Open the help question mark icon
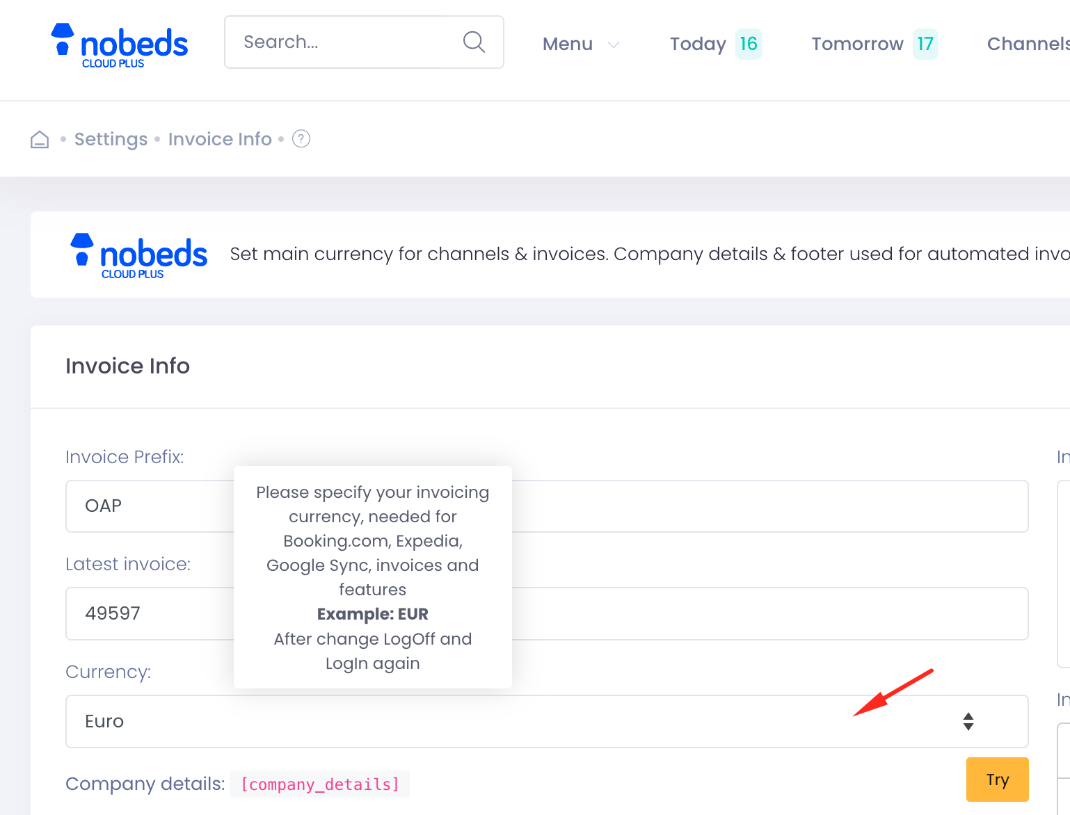 coord(301,139)
